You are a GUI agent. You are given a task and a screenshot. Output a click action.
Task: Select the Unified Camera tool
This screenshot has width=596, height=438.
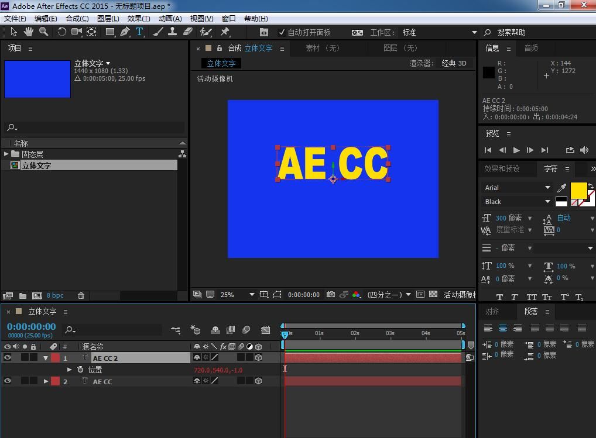[x=76, y=32]
